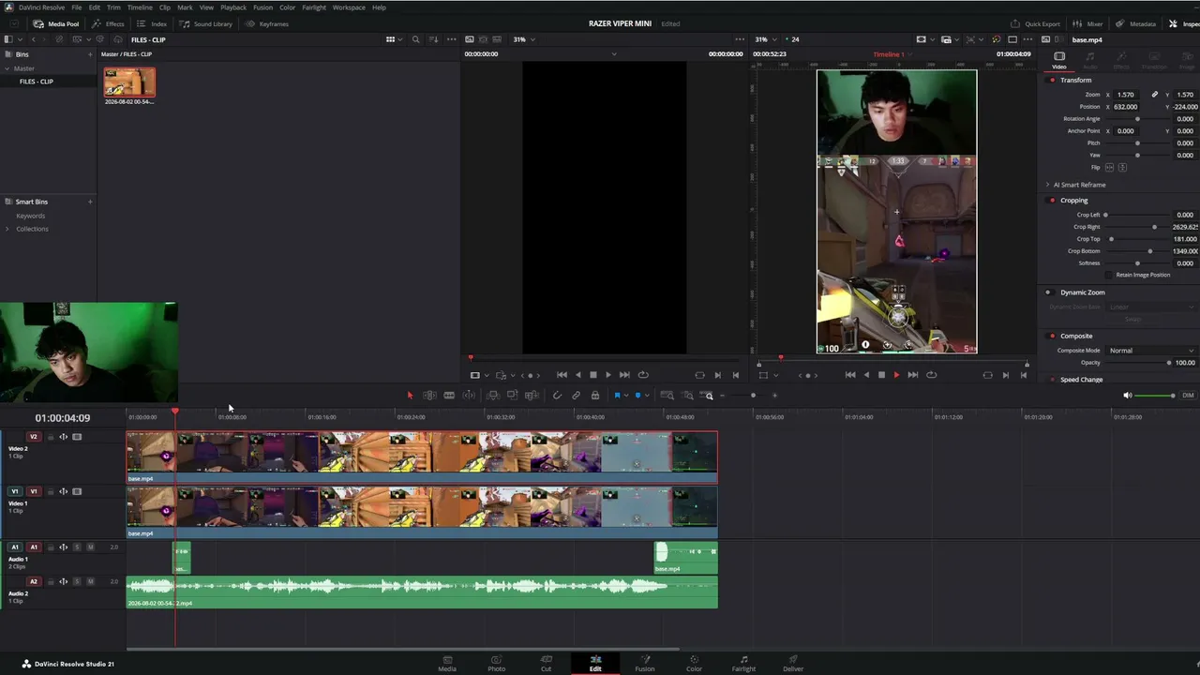The height and width of the screenshot is (675, 1200).
Task: Select the arrow Selection Mode tool
Action: click(x=410, y=396)
